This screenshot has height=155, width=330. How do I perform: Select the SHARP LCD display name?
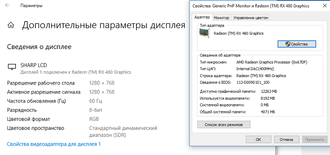[x=34, y=65]
